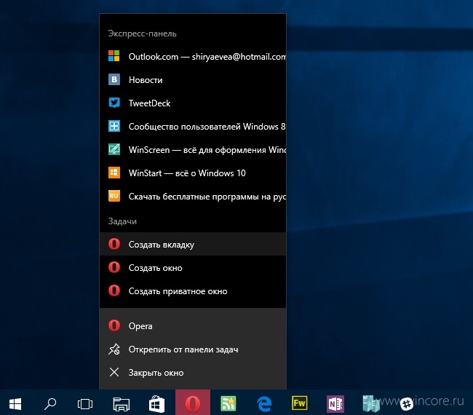Screen dimensions: 473x415
Task: Open Outlook.com speed dial entry
Action: pos(193,57)
